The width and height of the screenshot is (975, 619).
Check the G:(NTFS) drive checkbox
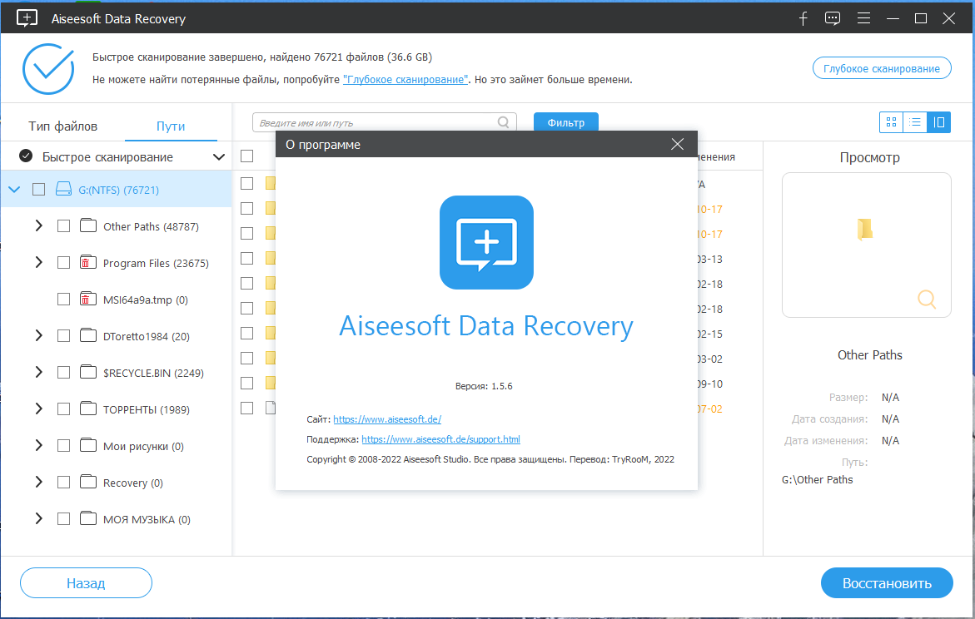point(38,189)
